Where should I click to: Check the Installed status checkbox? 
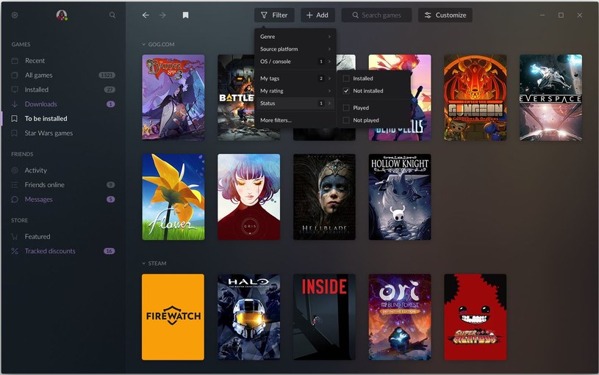point(346,79)
